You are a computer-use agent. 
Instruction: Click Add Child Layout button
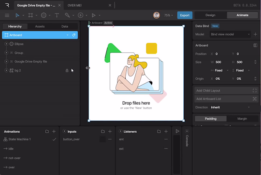[x=226, y=90]
